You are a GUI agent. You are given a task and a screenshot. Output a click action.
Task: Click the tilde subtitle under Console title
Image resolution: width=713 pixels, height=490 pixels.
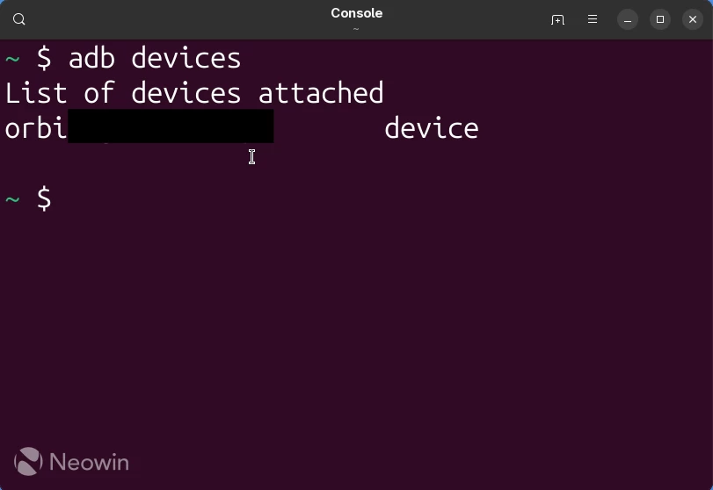[356, 29]
